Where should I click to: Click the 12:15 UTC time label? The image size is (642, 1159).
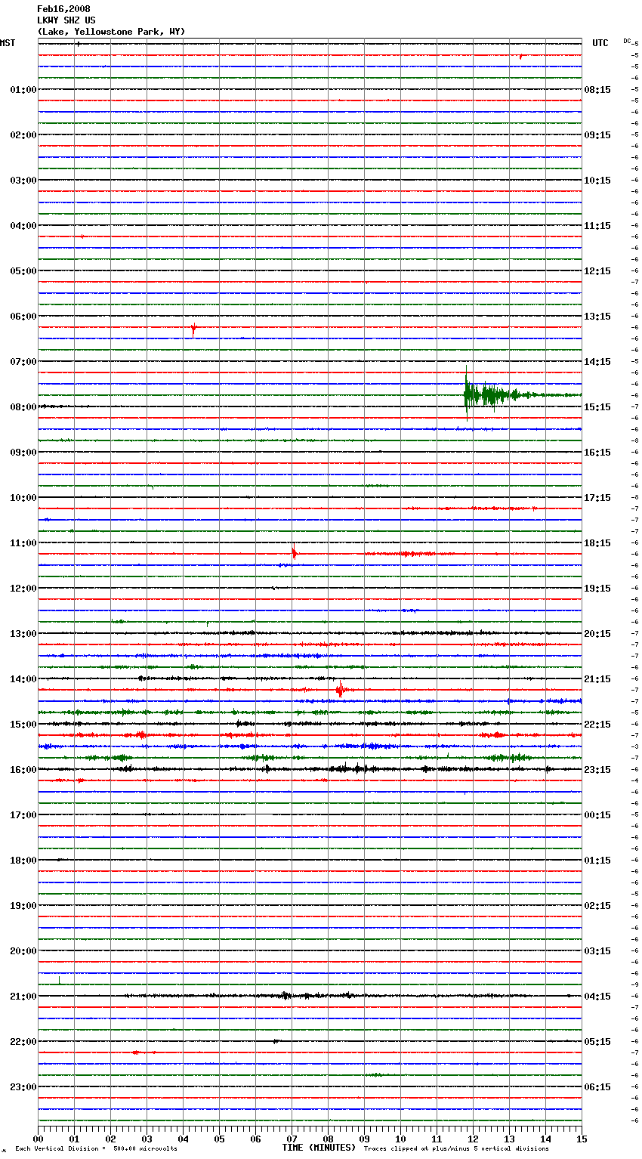click(597, 271)
